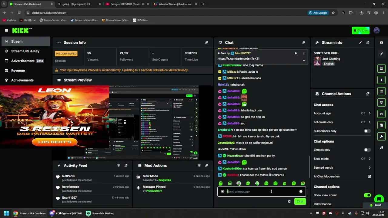Click the English language tag
This screenshot has width=388, height=218.
[329, 64]
